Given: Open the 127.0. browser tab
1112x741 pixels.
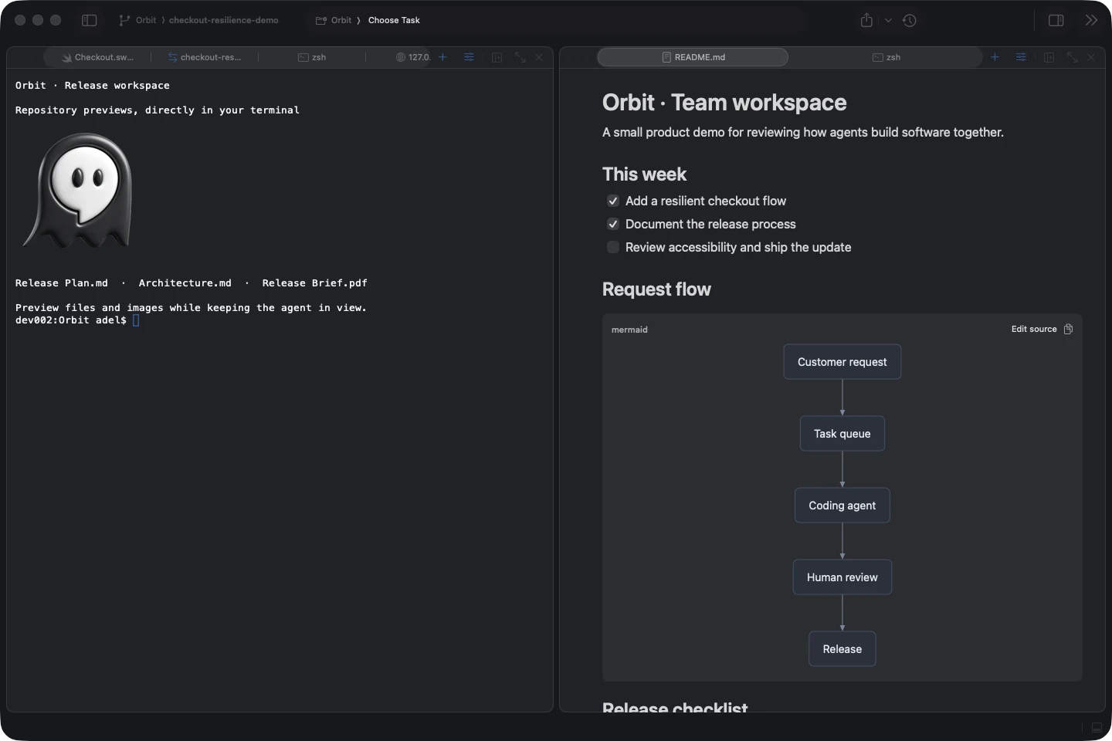Looking at the screenshot, I should pyautogui.click(x=413, y=57).
